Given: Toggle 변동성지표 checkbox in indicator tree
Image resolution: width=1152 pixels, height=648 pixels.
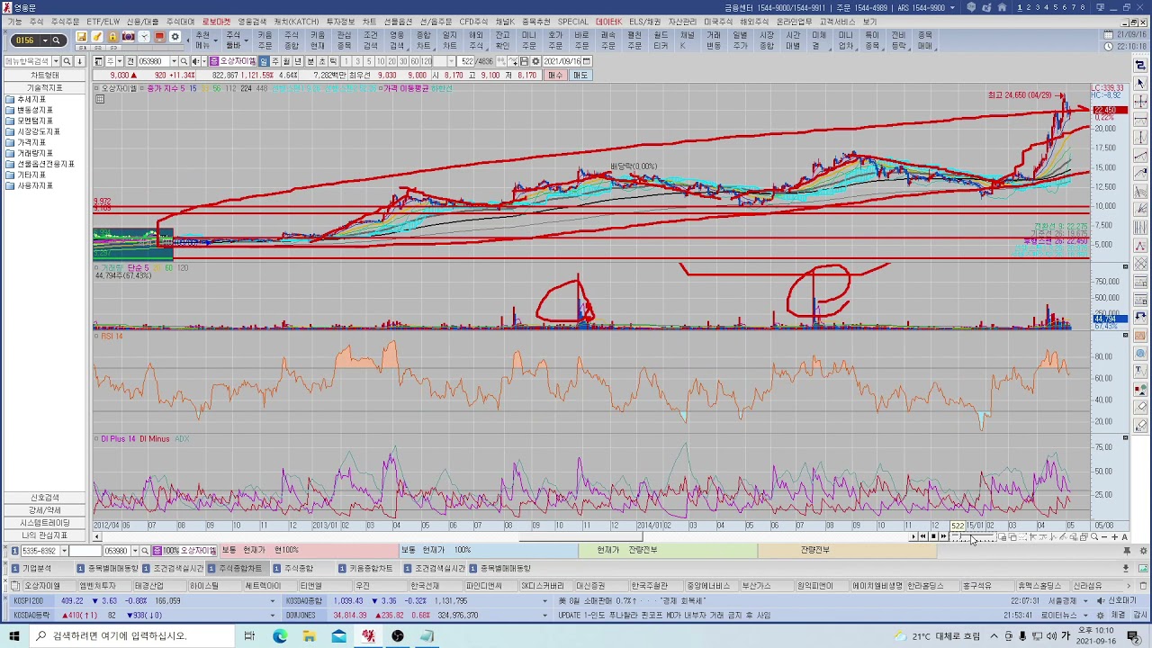Looking at the screenshot, I should click(x=10, y=110).
